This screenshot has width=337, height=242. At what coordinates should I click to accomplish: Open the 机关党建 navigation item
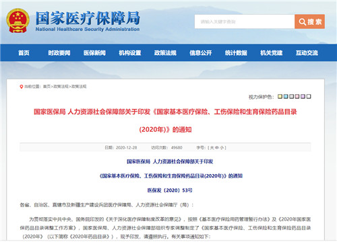pos(272,53)
